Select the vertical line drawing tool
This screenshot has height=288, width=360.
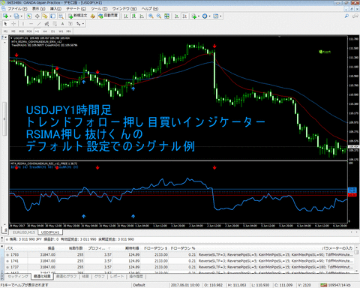click(x=23, y=24)
